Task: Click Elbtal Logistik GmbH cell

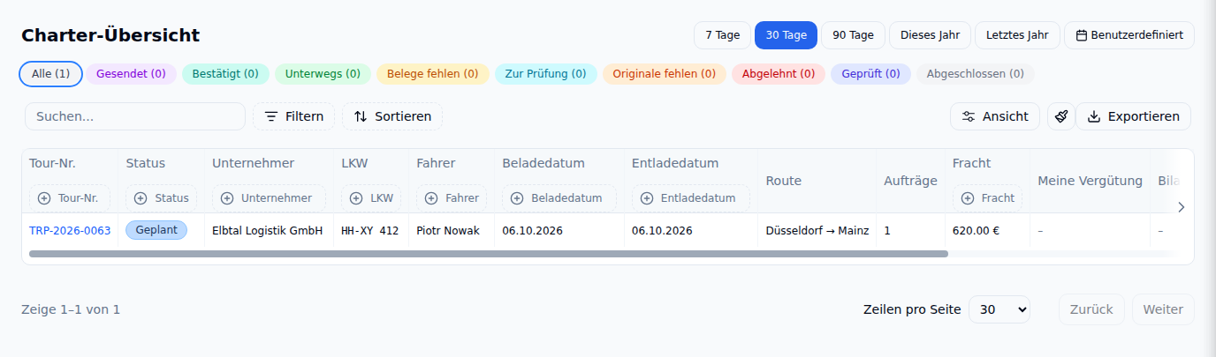Action: [x=268, y=231]
